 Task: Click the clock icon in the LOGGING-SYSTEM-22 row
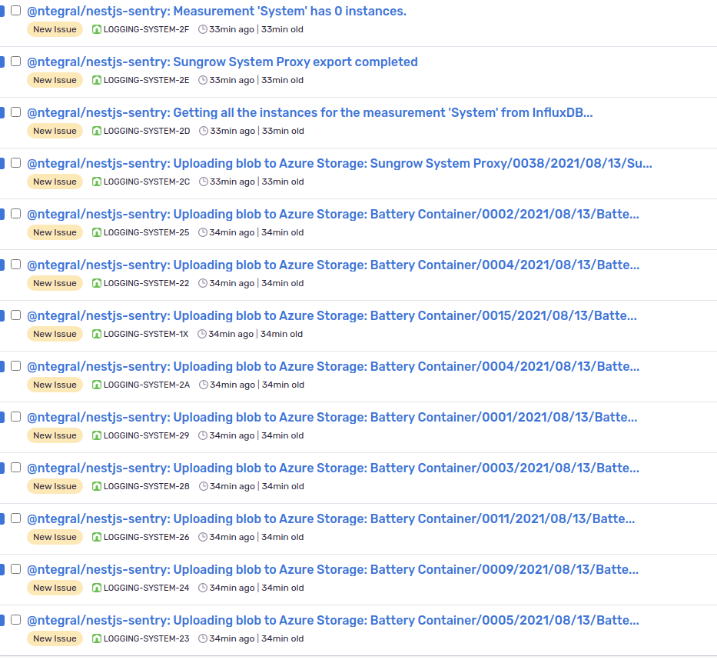coord(203,283)
